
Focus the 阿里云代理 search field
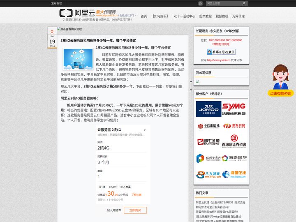(224, 3)
